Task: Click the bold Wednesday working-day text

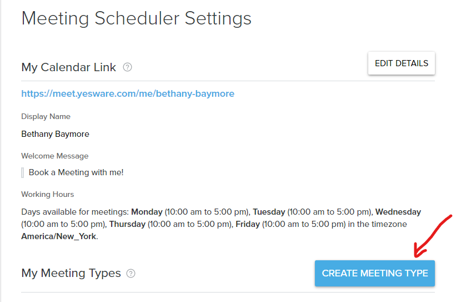Action: pos(398,212)
